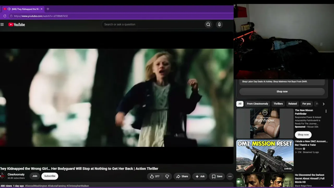Open DMZ Mission Reset video thumbnail
334x188 pixels.
(x=265, y=156)
